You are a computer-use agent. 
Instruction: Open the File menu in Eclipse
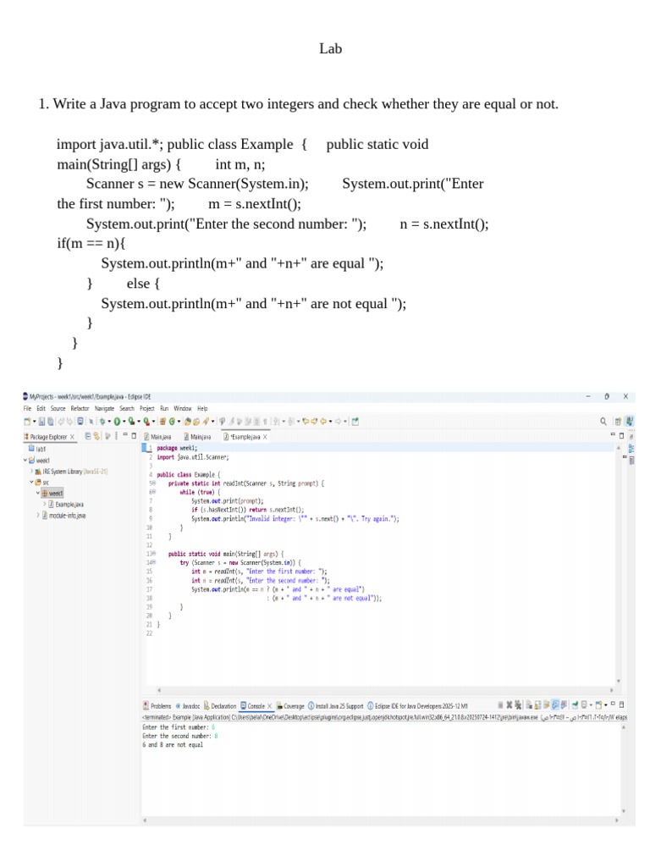[27, 409]
